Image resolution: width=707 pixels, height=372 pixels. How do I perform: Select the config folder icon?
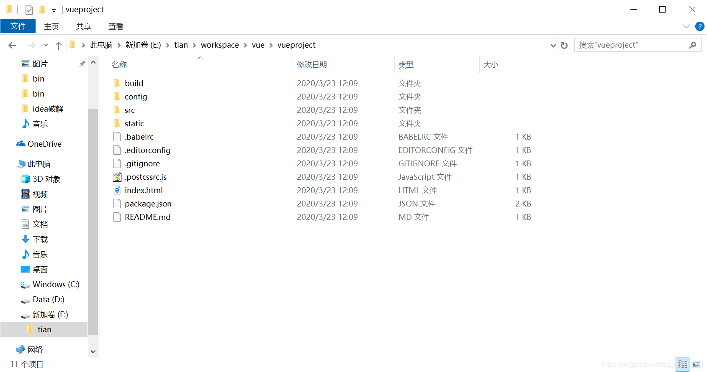[x=117, y=97]
